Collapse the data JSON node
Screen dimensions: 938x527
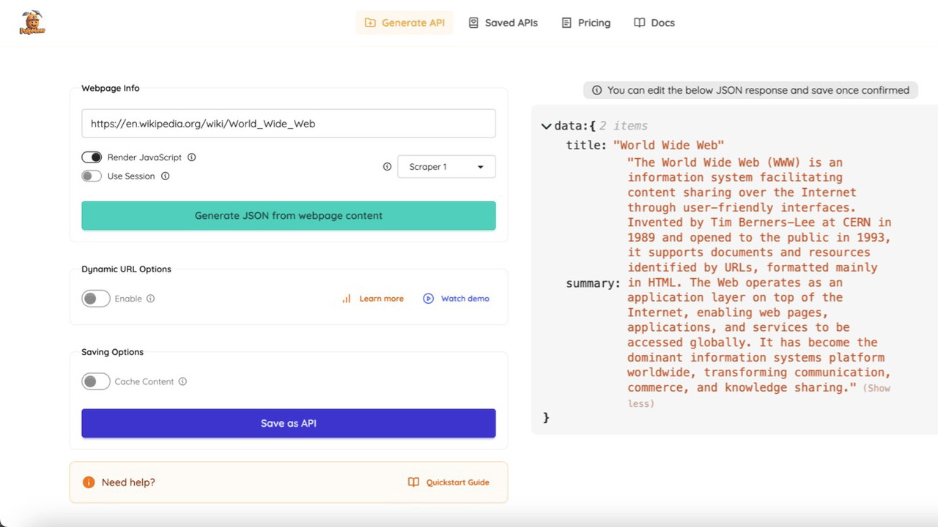tap(546, 126)
